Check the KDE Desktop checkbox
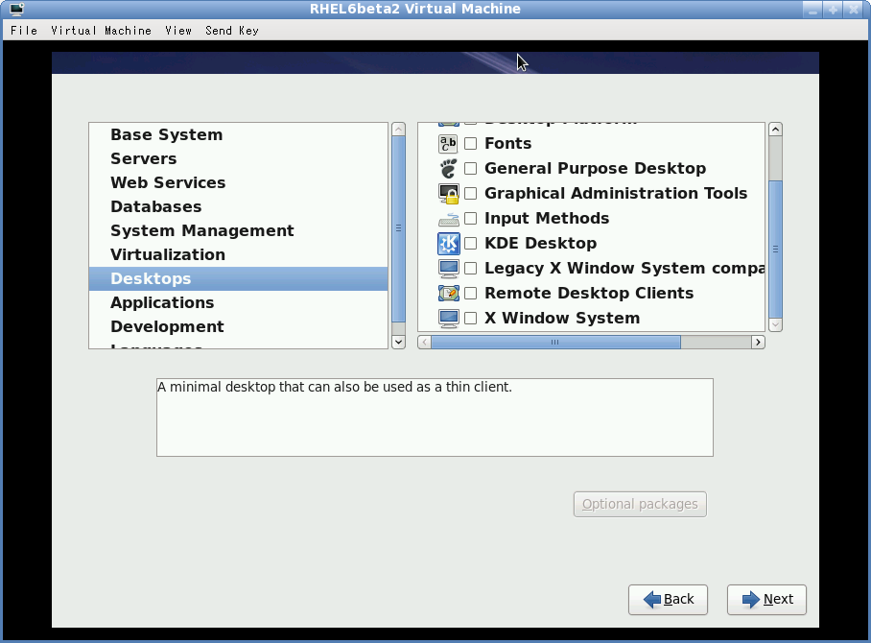The height and width of the screenshot is (643, 871). pos(470,244)
